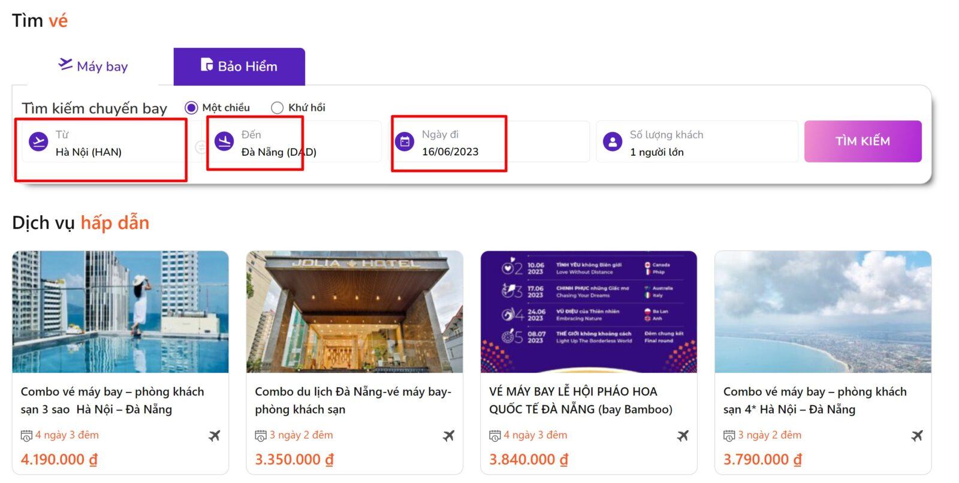Click the passenger icon beside Số lượng khách
Image resolution: width=959 pixels, height=483 pixels.
pos(613,142)
